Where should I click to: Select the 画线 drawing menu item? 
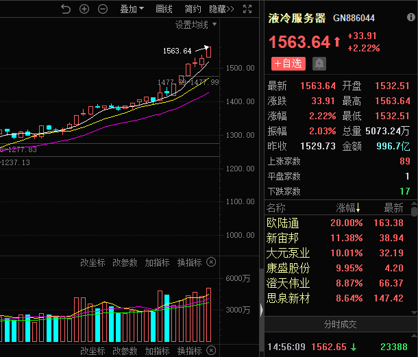click(x=164, y=9)
